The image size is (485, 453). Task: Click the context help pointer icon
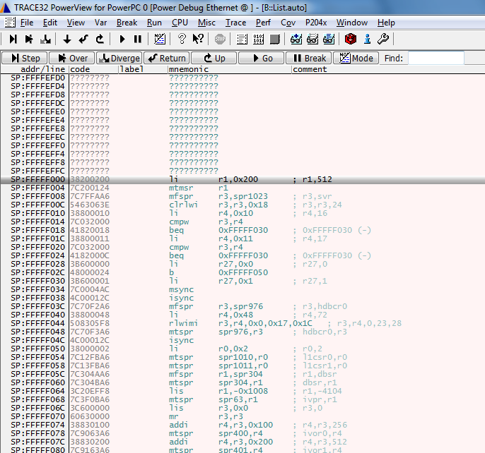click(x=198, y=40)
